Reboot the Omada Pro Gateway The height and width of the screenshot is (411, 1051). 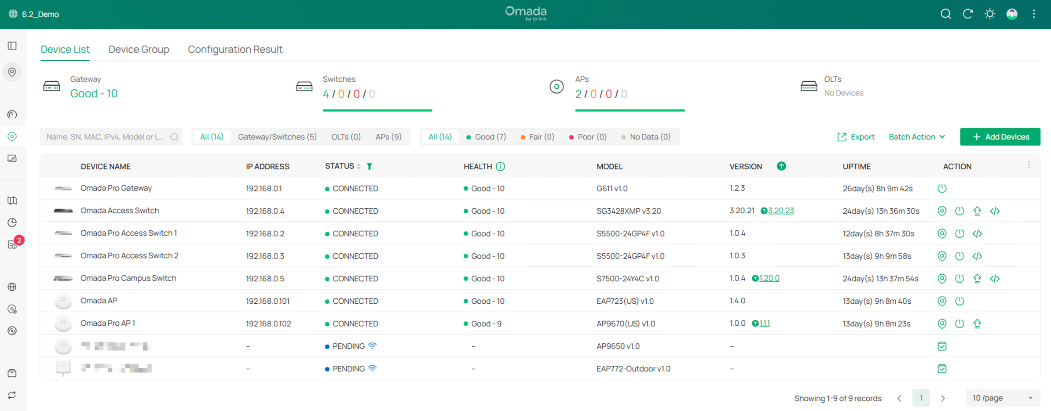(942, 188)
